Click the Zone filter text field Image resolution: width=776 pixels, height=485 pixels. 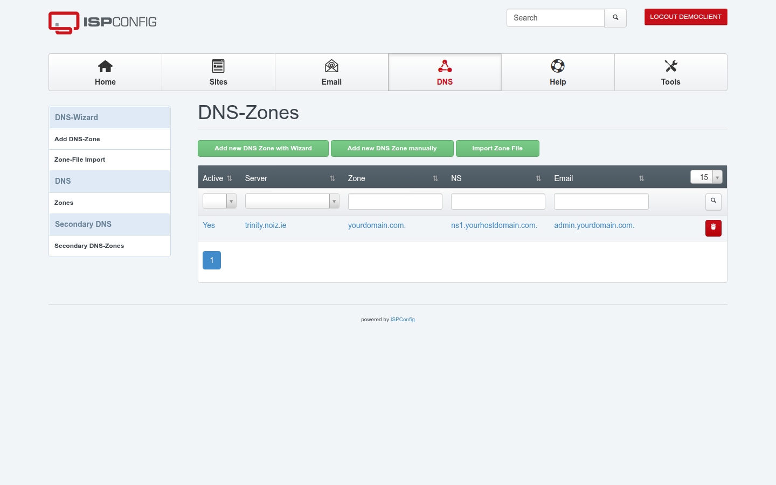point(395,202)
